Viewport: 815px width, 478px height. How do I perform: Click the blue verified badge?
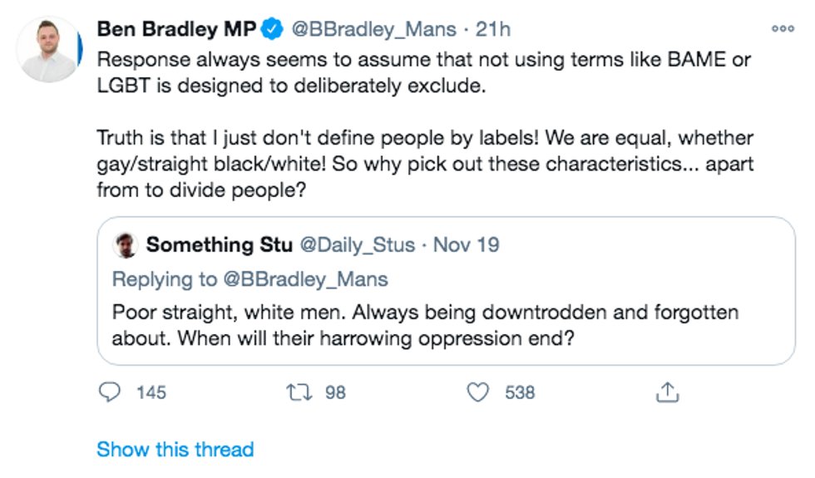[x=272, y=30]
